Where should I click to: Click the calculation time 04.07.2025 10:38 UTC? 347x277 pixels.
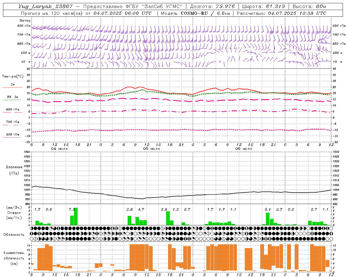pos(297,13)
